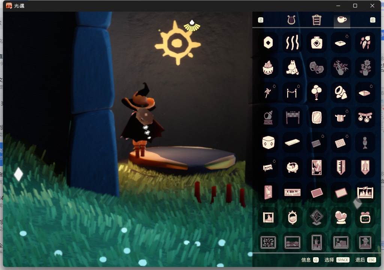Choose the dark pink rug prop
The width and height of the screenshot is (384, 270).
point(316,192)
